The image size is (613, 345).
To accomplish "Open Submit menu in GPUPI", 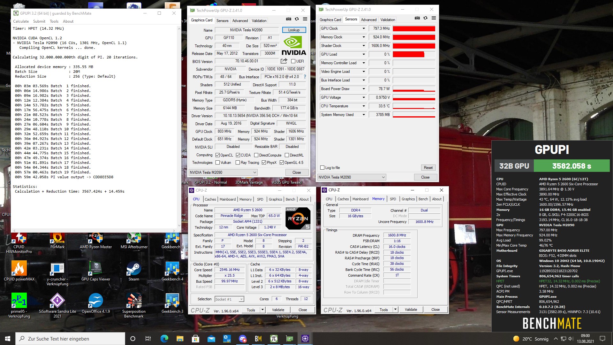I will click(x=39, y=21).
